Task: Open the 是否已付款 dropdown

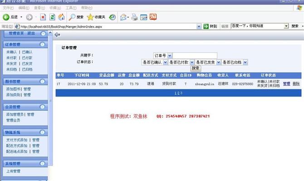Action: (x=192, y=62)
